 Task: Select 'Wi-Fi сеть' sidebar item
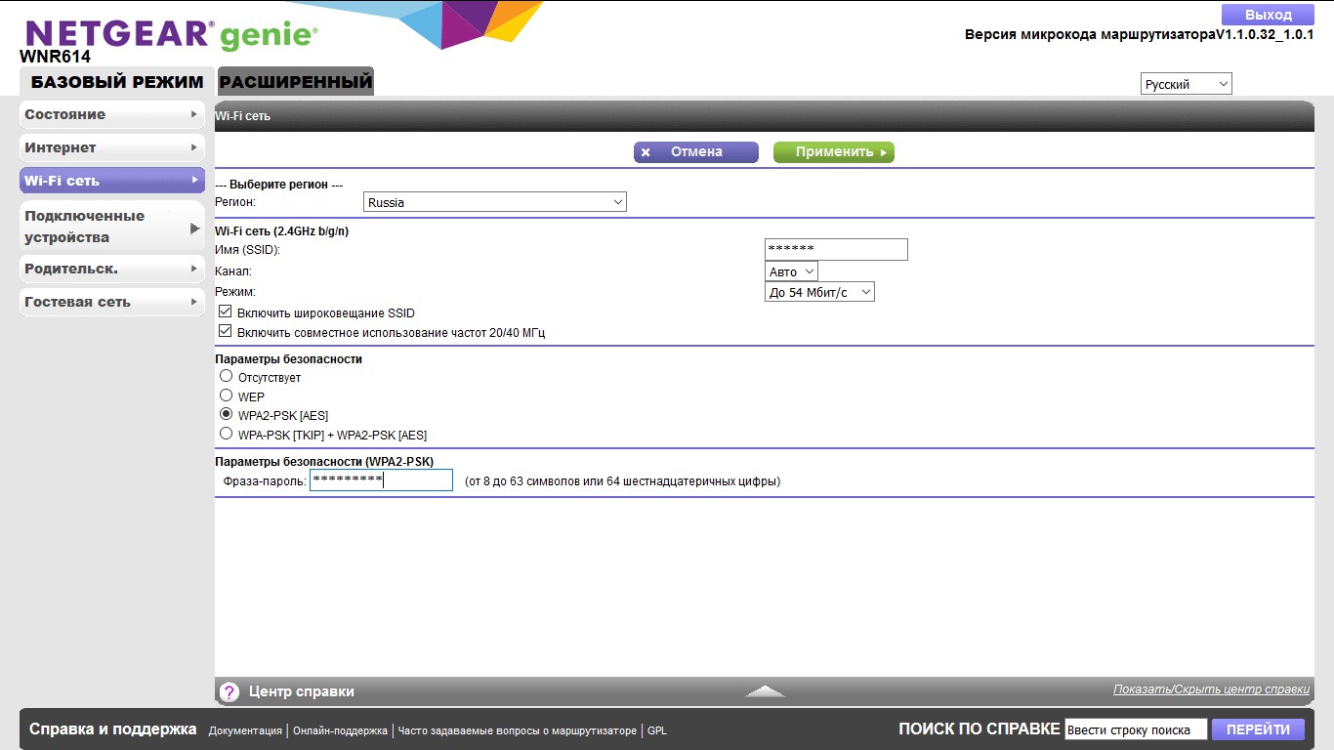[112, 181]
